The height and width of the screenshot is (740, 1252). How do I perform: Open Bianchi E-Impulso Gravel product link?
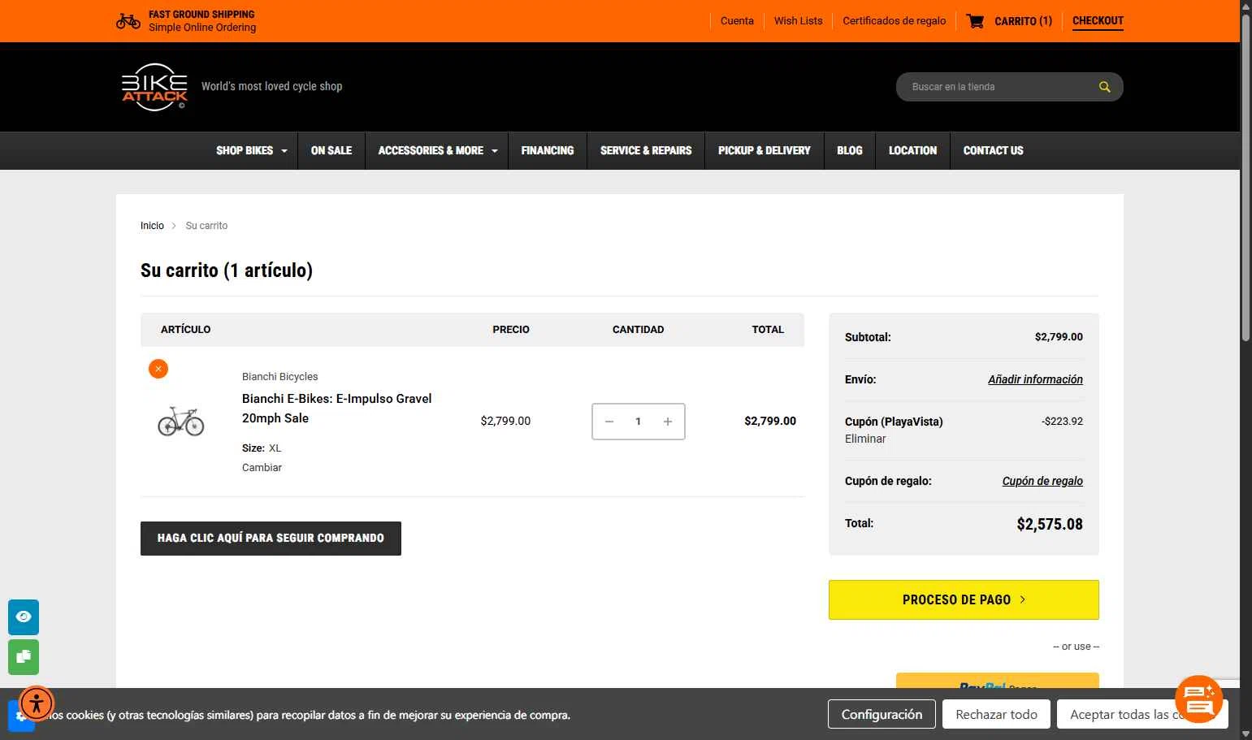(336, 409)
